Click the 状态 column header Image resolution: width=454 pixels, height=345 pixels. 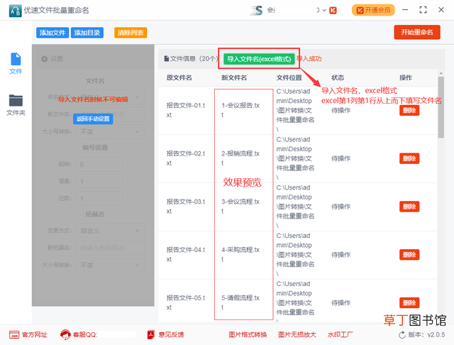[x=338, y=77]
